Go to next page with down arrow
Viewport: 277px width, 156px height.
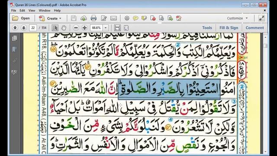coord(24,28)
